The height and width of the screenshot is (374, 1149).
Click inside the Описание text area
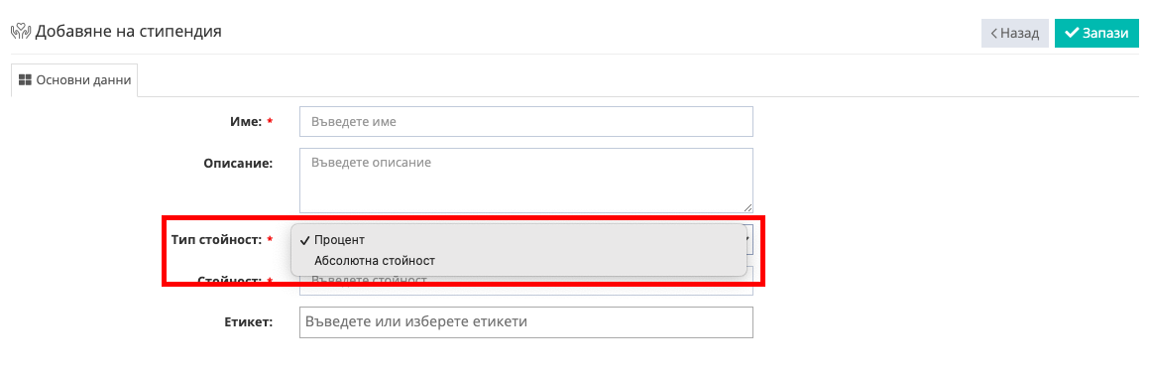pos(526,181)
